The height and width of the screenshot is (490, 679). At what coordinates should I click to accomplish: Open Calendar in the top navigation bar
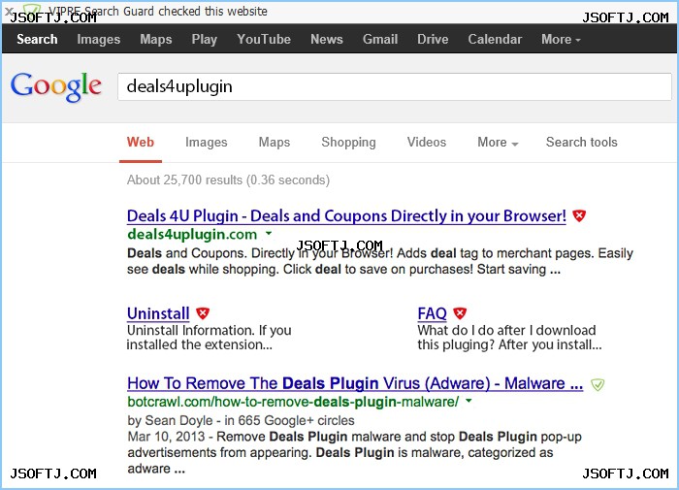(495, 39)
